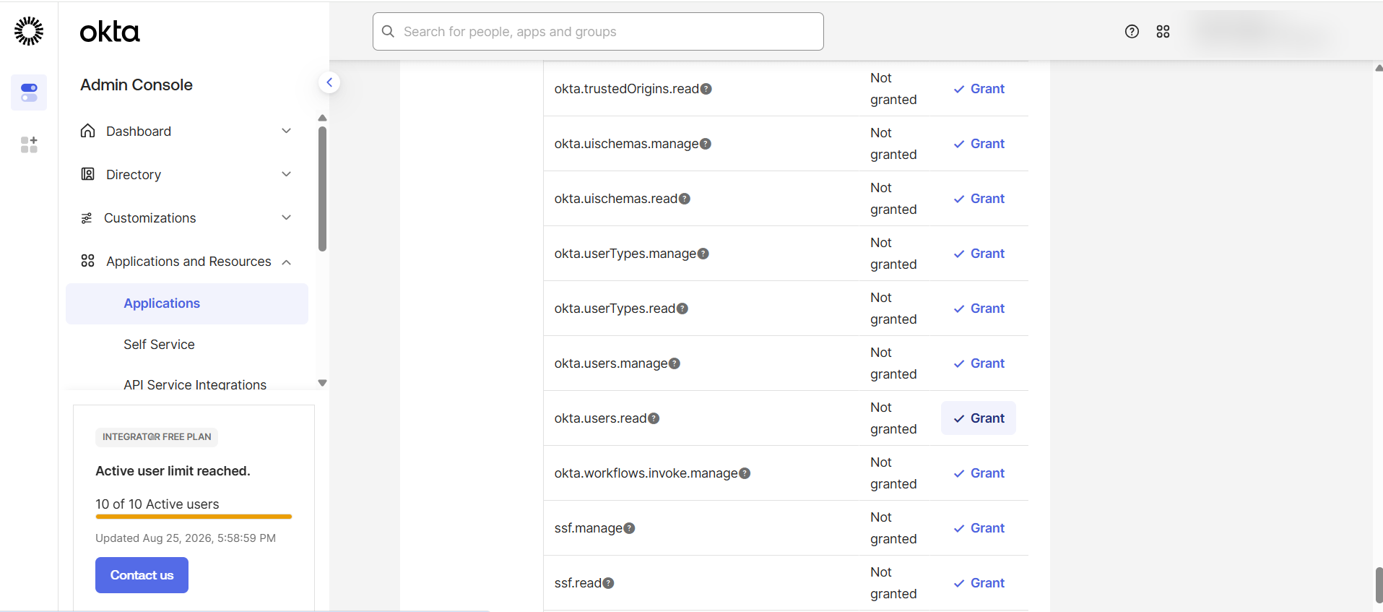Show info tooltip for okta.trustedOrigins.read
The height and width of the screenshot is (612, 1383).
(x=706, y=89)
